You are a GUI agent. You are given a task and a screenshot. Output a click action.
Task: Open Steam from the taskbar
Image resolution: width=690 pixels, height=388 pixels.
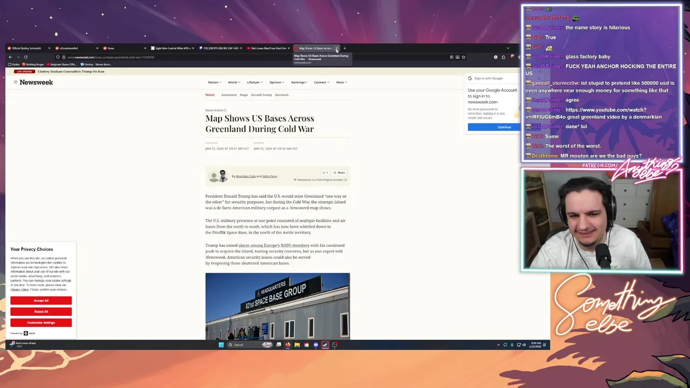[x=325, y=345]
